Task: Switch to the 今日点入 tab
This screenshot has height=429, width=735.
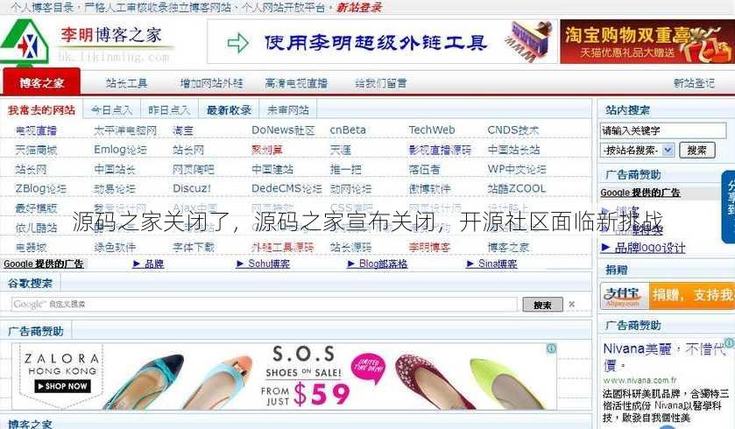Action: click(x=111, y=110)
